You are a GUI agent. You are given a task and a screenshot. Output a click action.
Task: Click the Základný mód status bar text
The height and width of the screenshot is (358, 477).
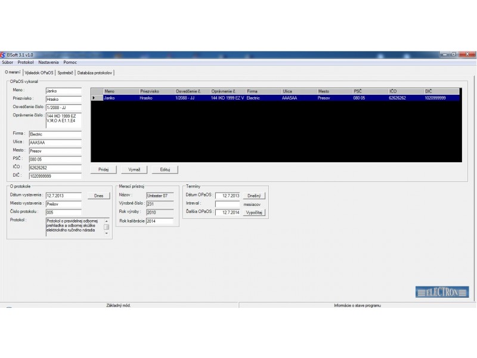(x=118, y=305)
